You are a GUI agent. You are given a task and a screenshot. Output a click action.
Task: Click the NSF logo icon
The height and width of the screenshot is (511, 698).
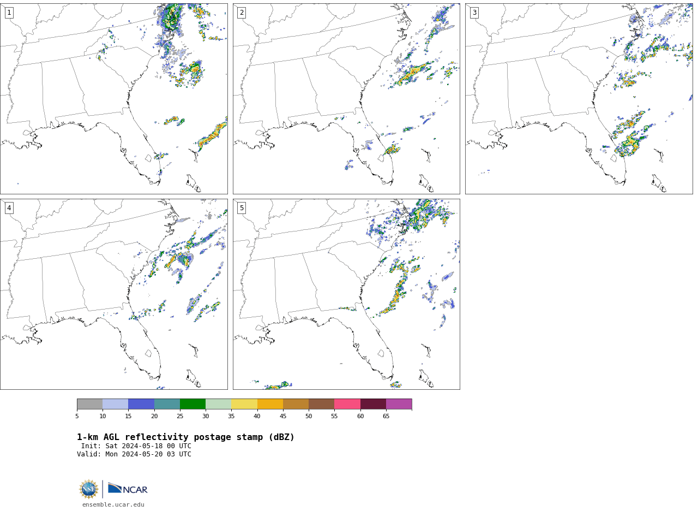click(89, 489)
